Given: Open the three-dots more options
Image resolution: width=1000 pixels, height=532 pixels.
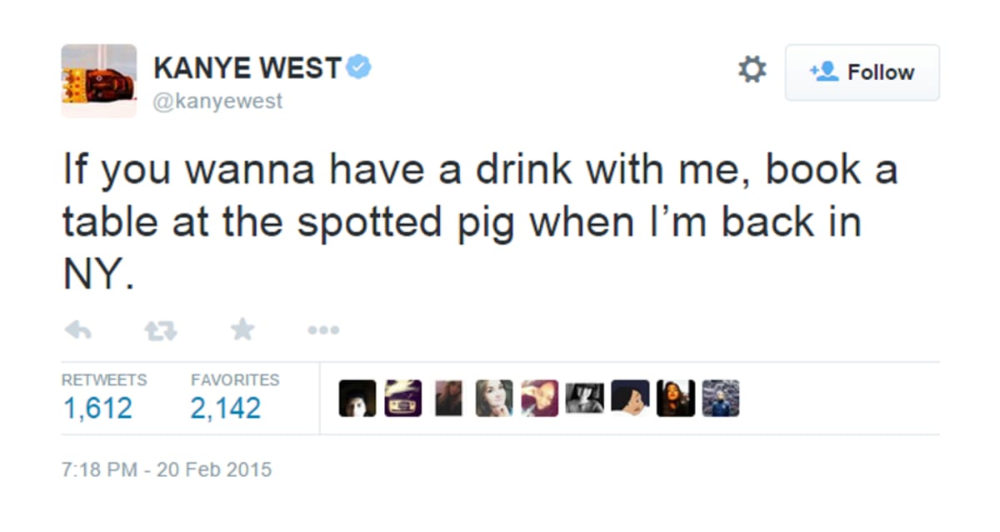Looking at the screenshot, I should [x=323, y=331].
